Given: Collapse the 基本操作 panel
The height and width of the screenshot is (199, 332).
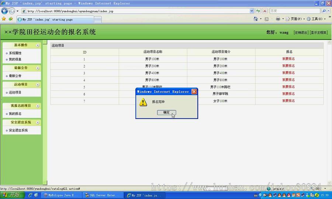Looking at the screenshot, I should coord(38,45).
